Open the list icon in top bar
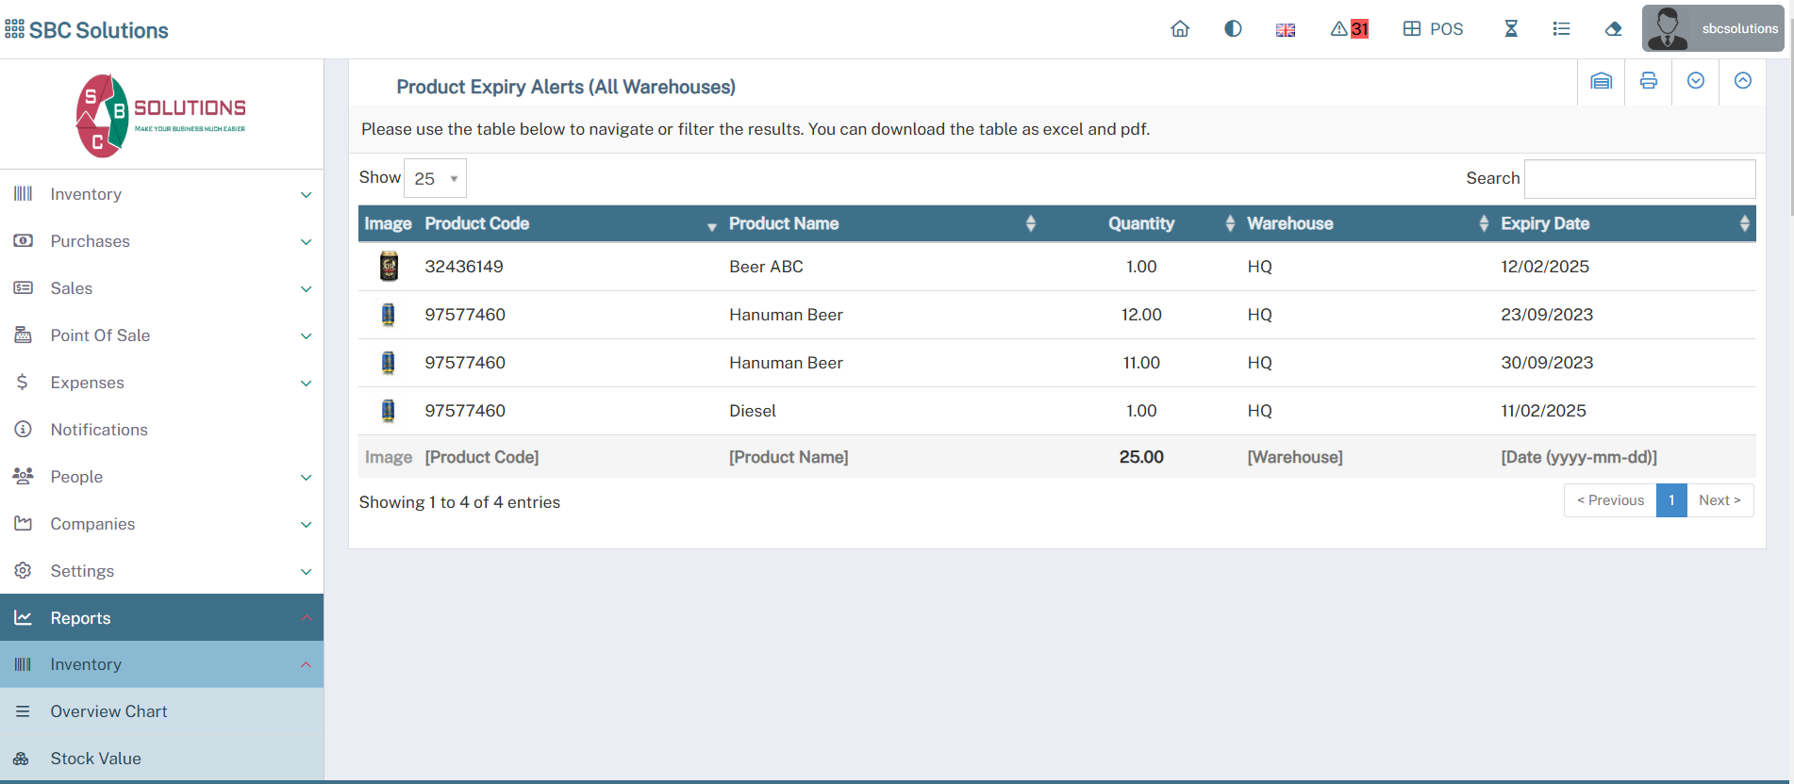 tap(1561, 29)
